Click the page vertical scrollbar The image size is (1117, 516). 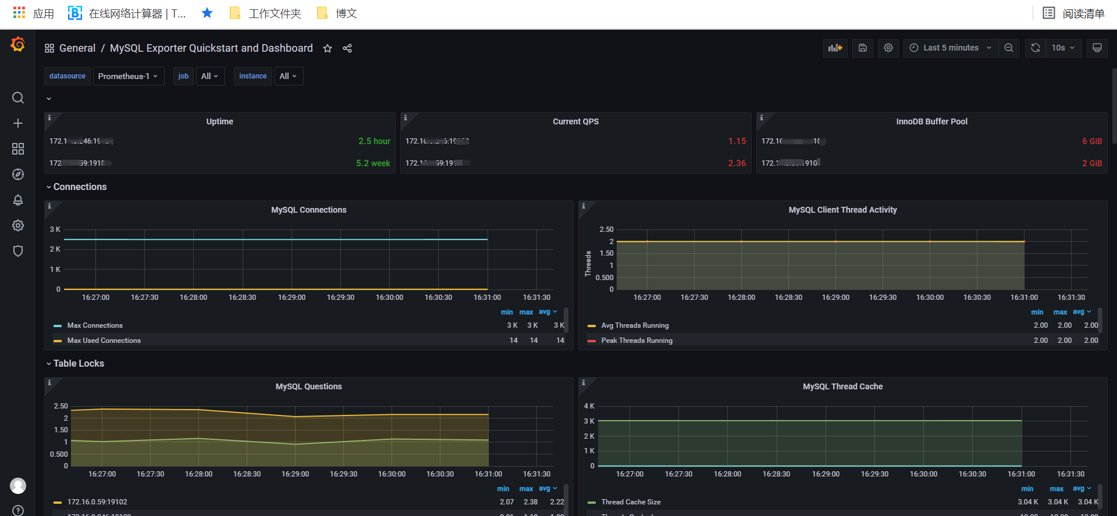point(1114,106)
